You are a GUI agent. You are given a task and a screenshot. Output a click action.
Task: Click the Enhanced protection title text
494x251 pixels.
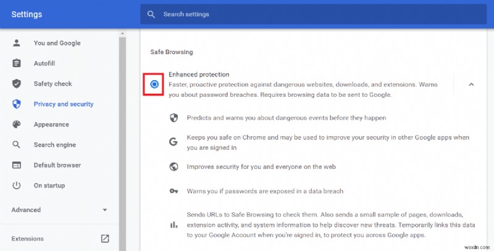(x=194, y=75)
